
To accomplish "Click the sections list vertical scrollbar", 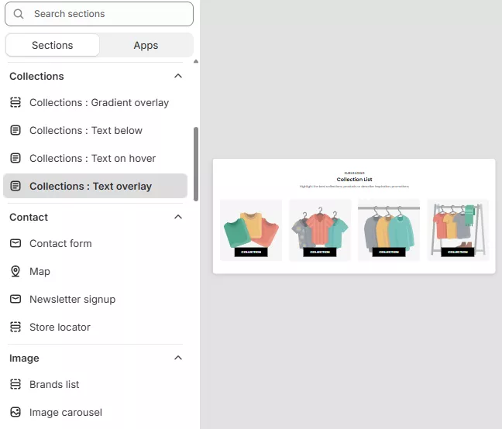I will [x=196, y=163].
